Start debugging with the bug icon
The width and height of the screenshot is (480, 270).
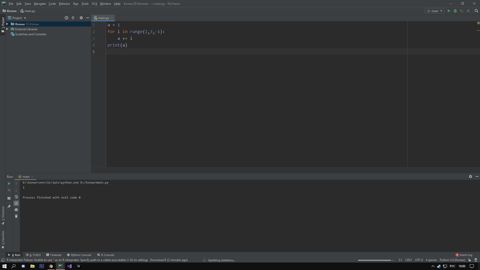[455, 11]
